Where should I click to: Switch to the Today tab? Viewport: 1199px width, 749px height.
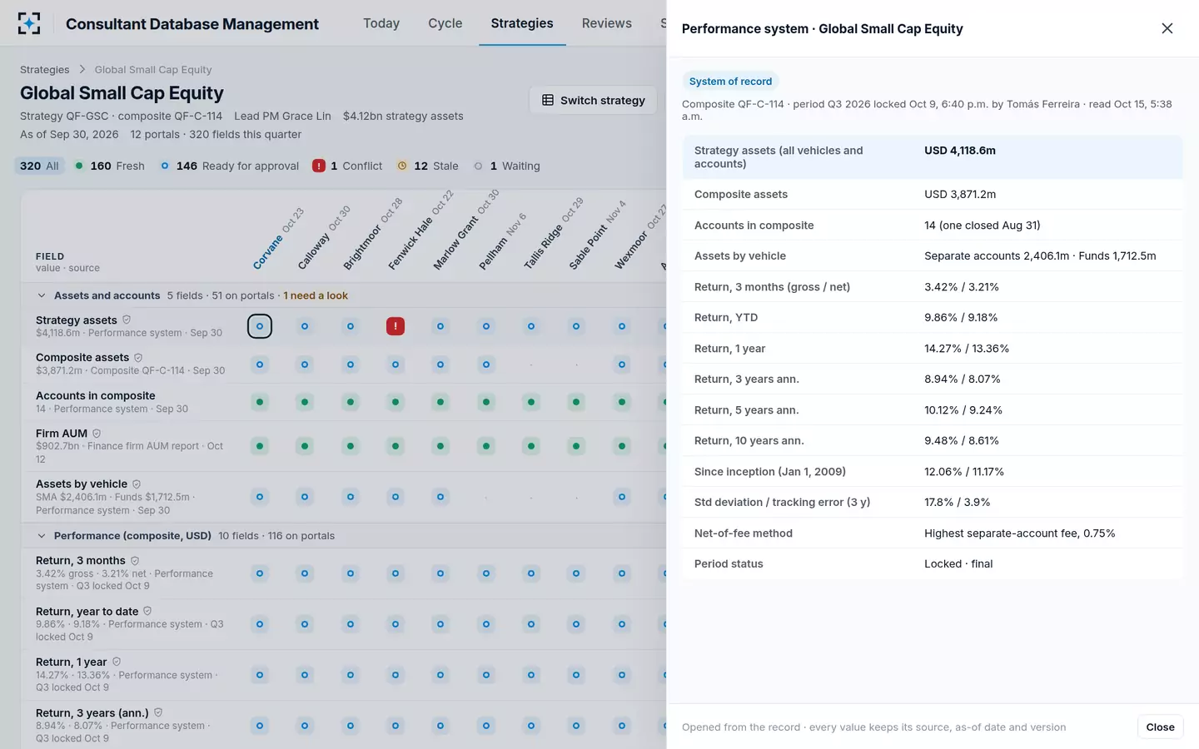tap(381, 23)
